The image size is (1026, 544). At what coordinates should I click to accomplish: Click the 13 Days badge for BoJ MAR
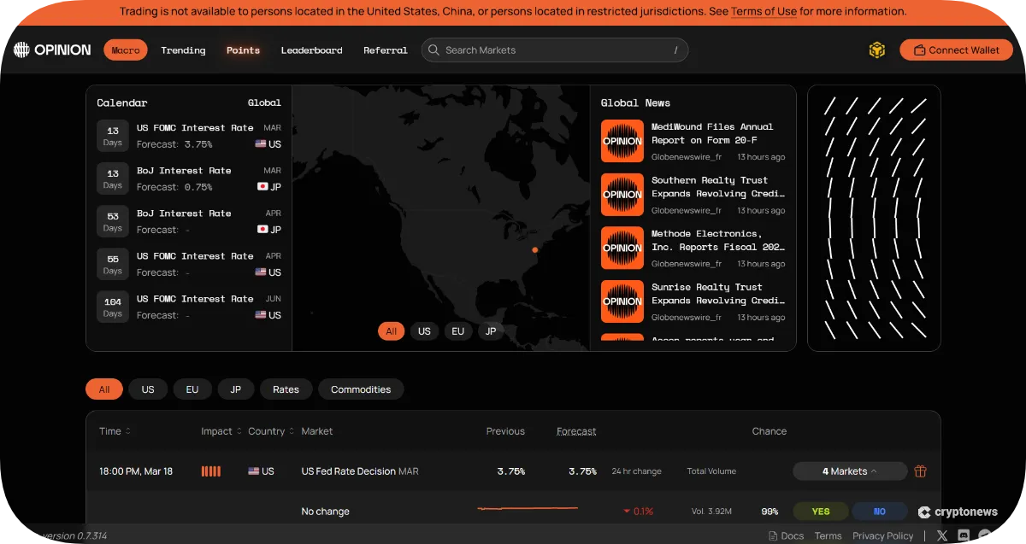coord(113,178)
